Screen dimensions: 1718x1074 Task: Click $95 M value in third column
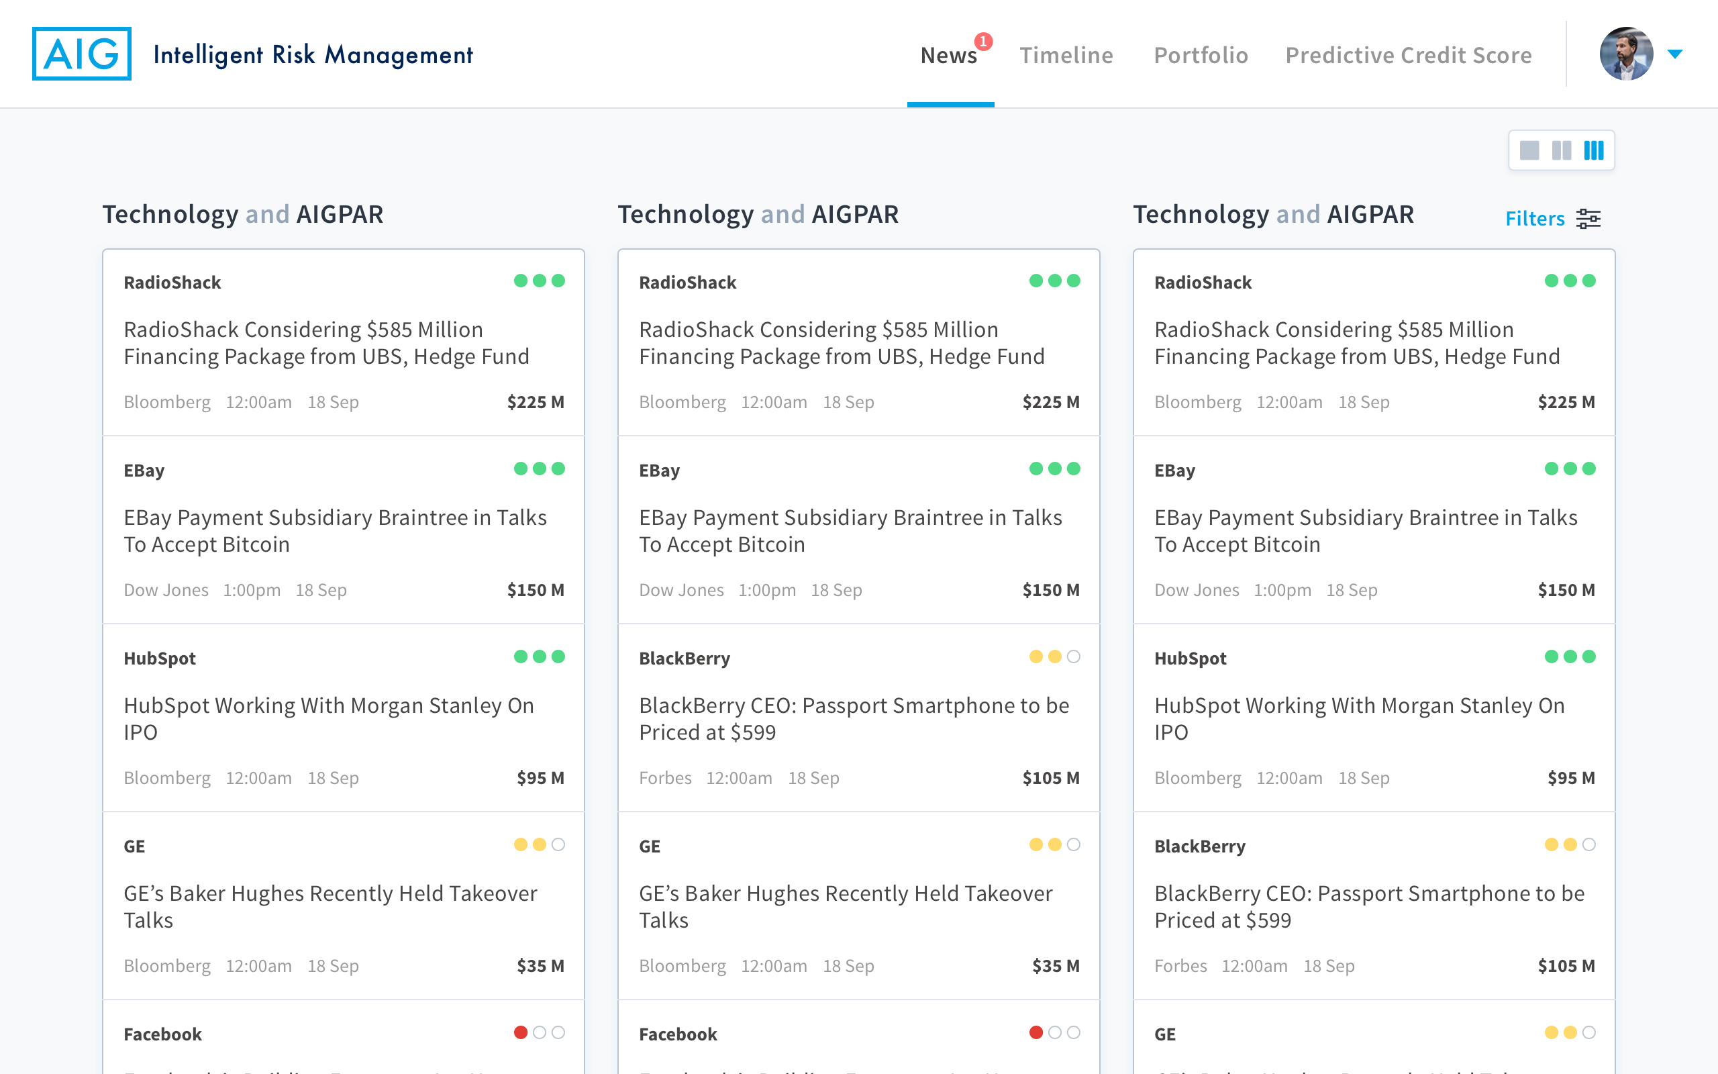1571,778
